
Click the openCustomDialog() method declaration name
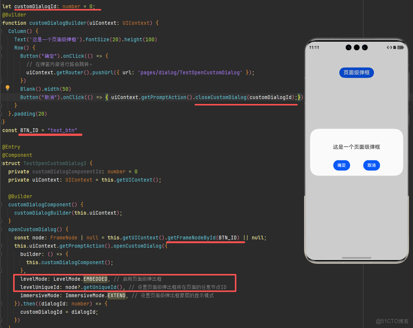coord(32,229)
